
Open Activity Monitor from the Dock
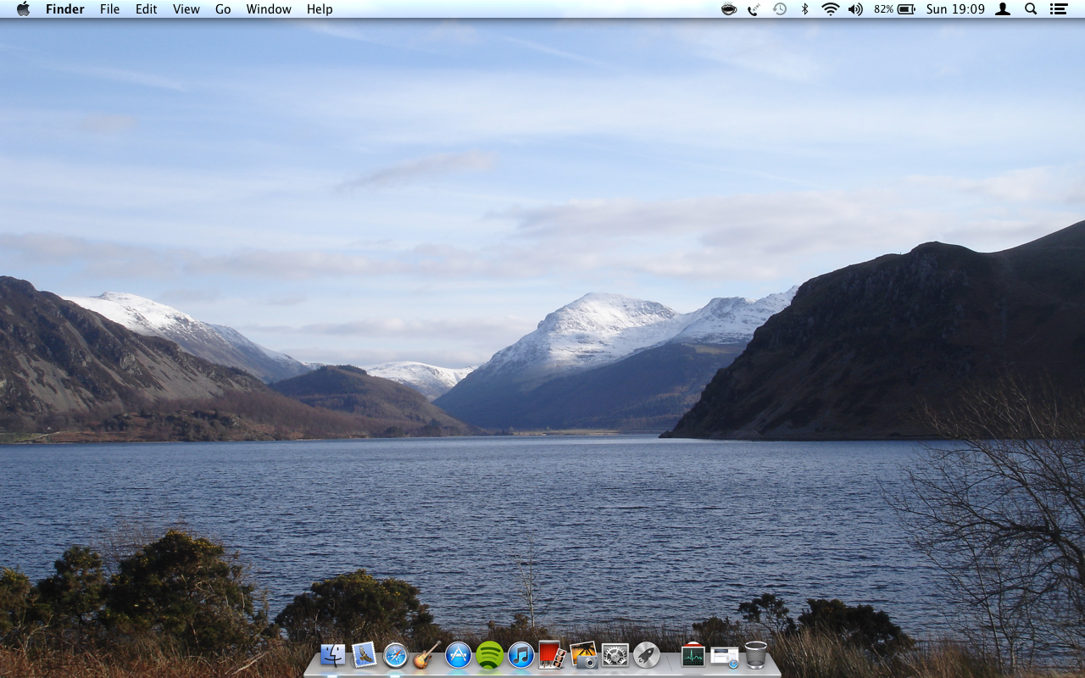(693, 655)
